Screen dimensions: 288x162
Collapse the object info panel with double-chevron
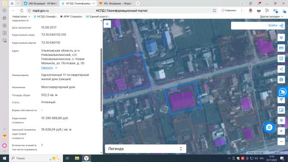[107, 24]
